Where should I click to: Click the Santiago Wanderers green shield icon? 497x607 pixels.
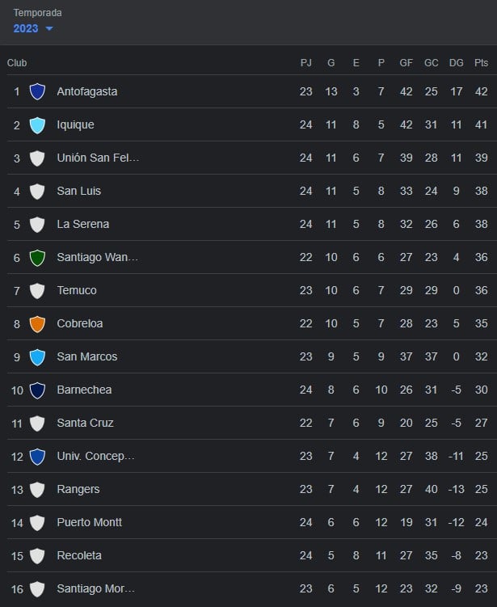37,258
